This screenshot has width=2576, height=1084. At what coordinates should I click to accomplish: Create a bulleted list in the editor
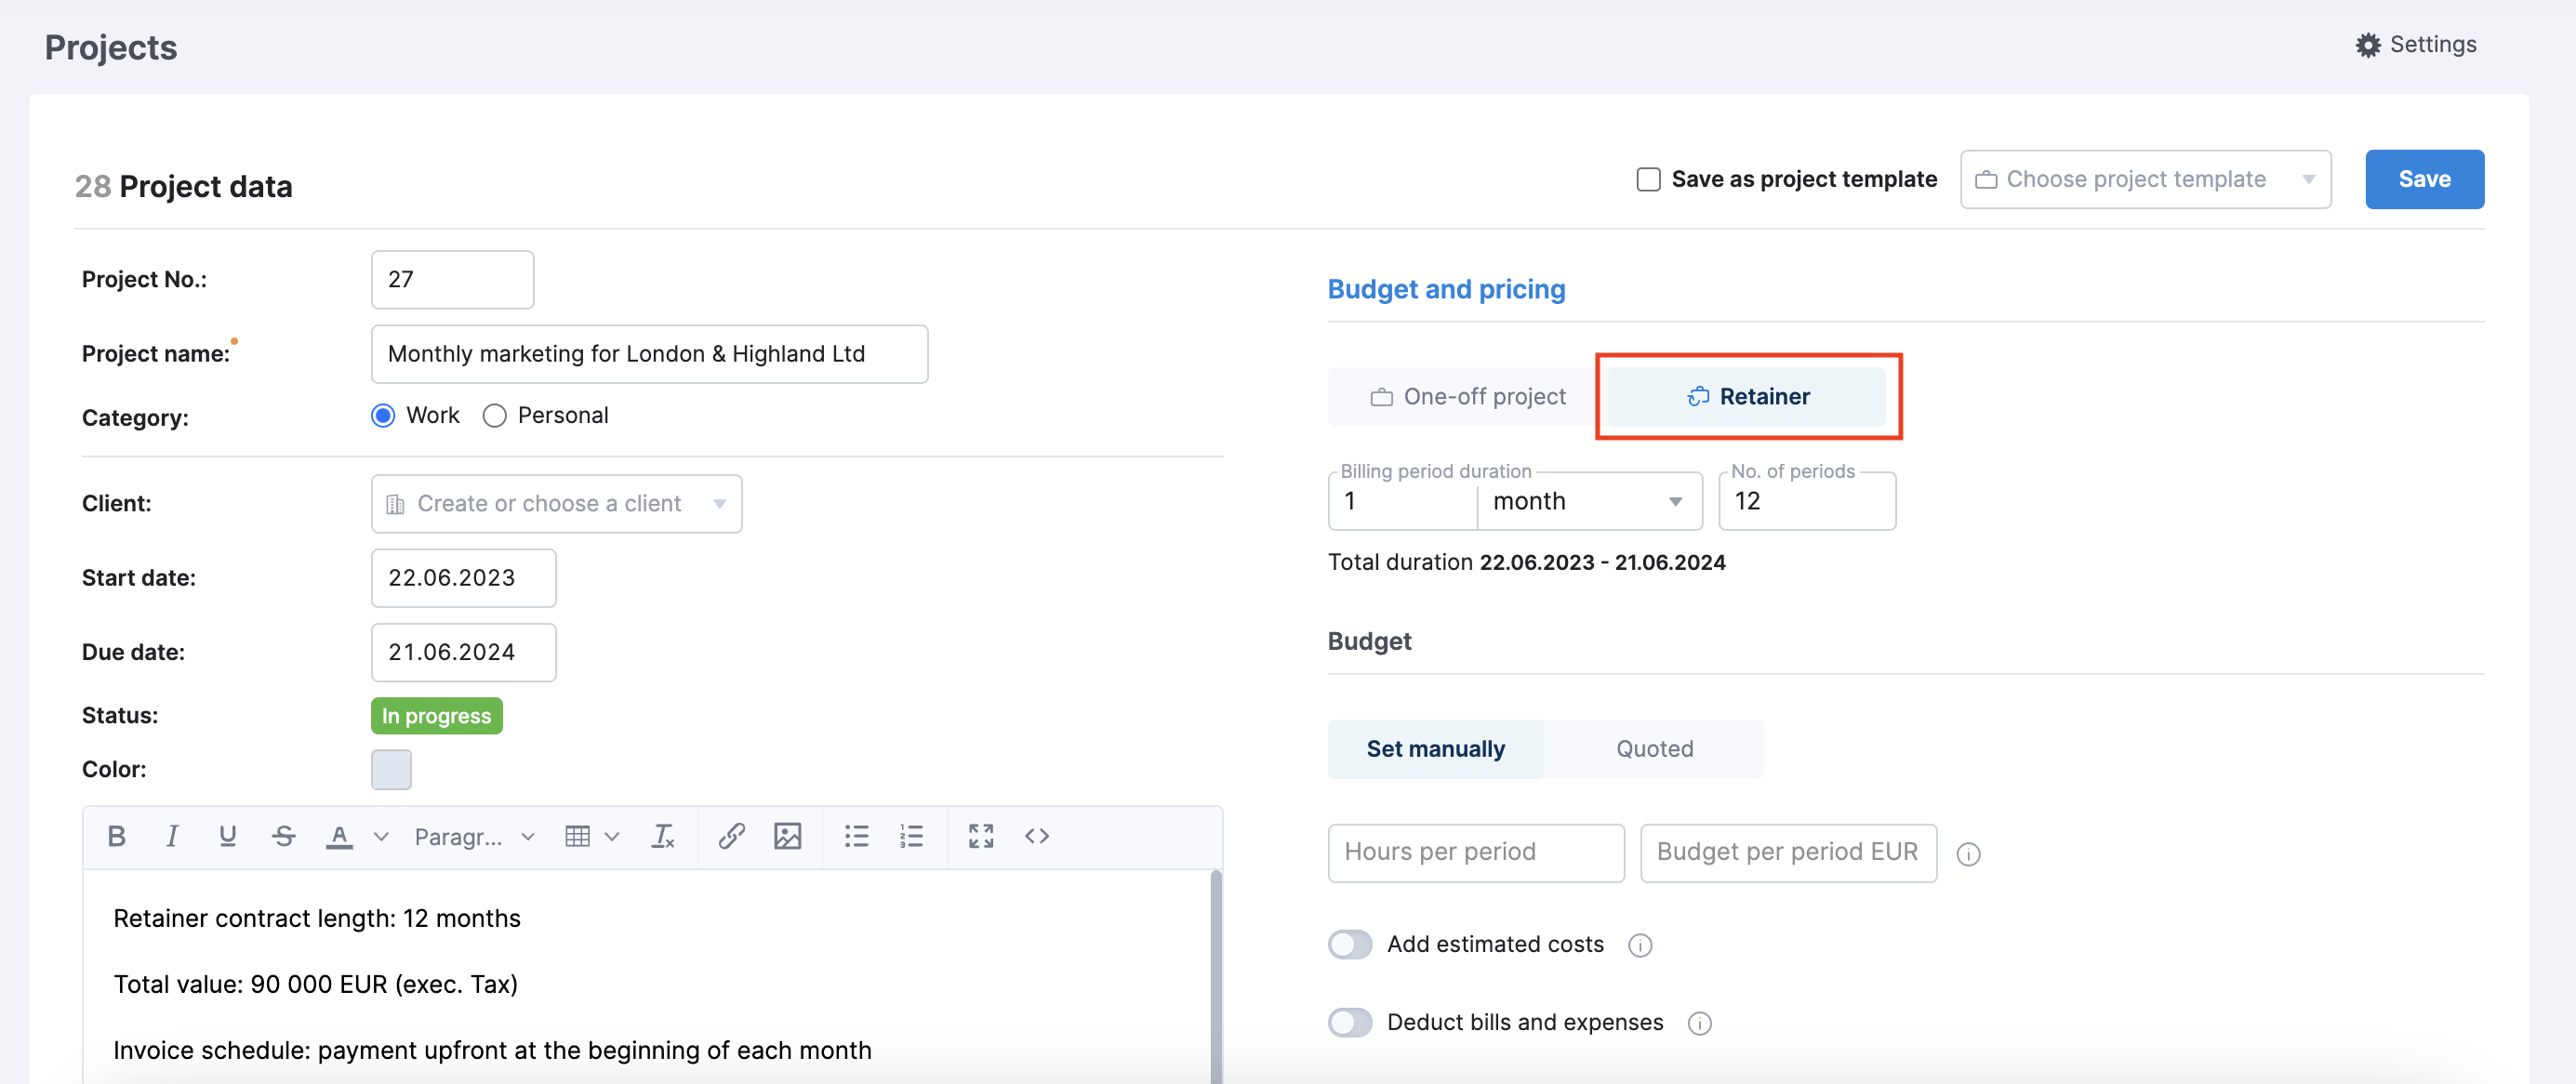pyautogui.click(x=856, y=836)
